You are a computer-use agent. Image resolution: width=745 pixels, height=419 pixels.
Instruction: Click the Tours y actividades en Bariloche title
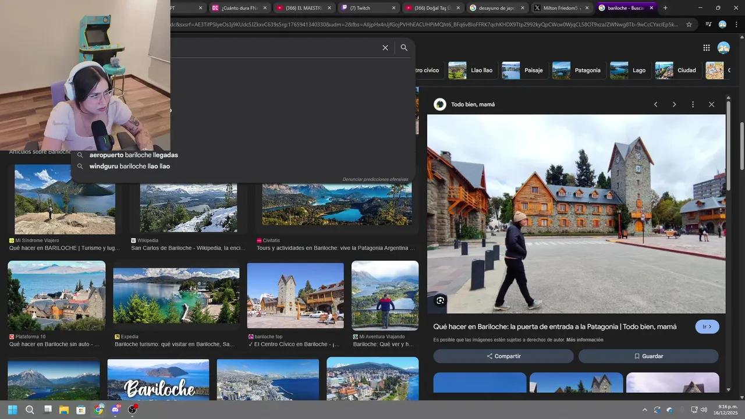336,248
